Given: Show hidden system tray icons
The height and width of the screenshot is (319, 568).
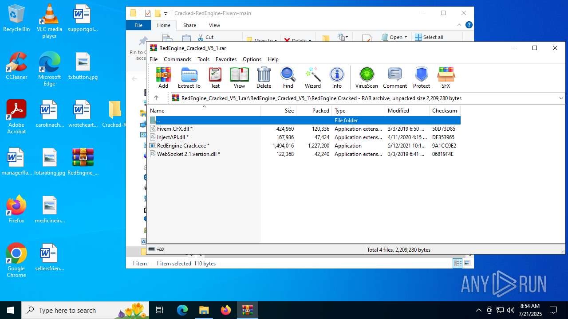Looking at the screenshot, I should point(478,310).
